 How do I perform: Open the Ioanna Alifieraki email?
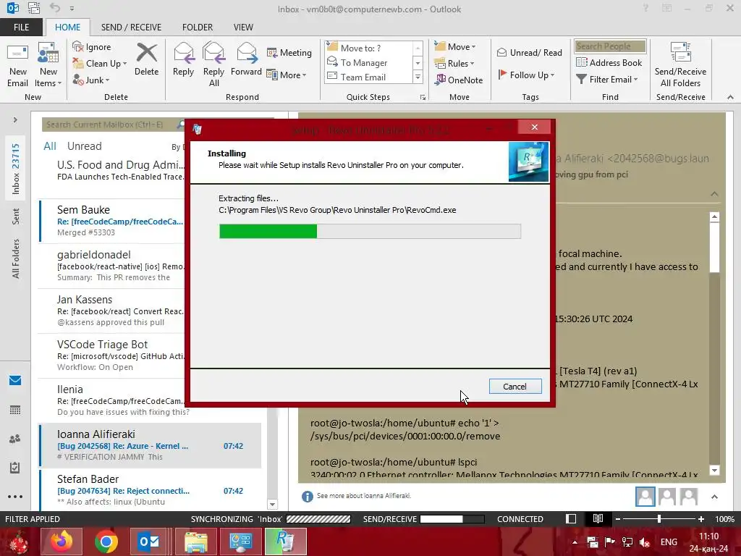pos(151,445)
